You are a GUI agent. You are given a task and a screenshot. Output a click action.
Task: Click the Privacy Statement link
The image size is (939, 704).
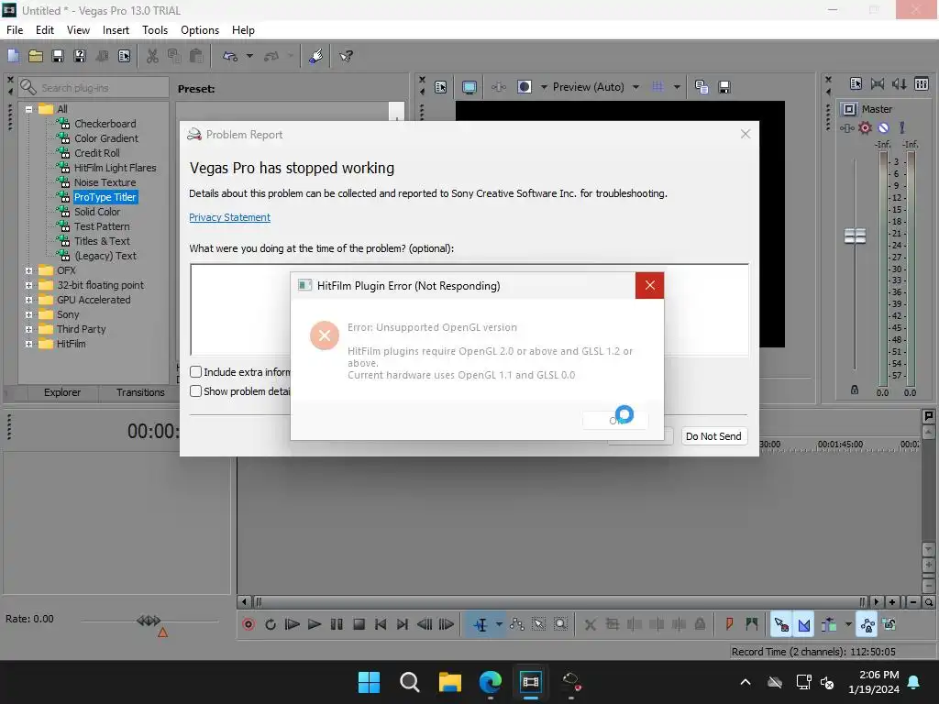[x=230, y=217]
